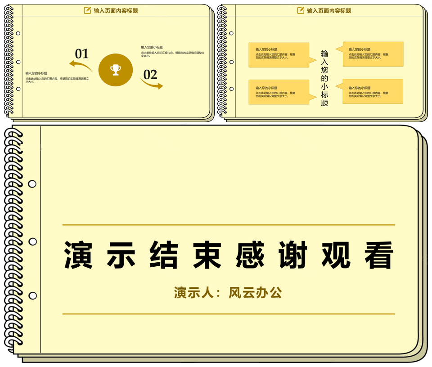The width and height of the screenshot is (432, 367).
Task: Click the trophy icon in the gold circle
Action: (x=116, y=70)
